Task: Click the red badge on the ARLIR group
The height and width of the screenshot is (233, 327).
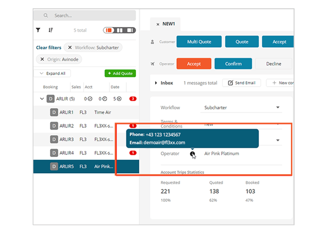Action: coord(133,99)
